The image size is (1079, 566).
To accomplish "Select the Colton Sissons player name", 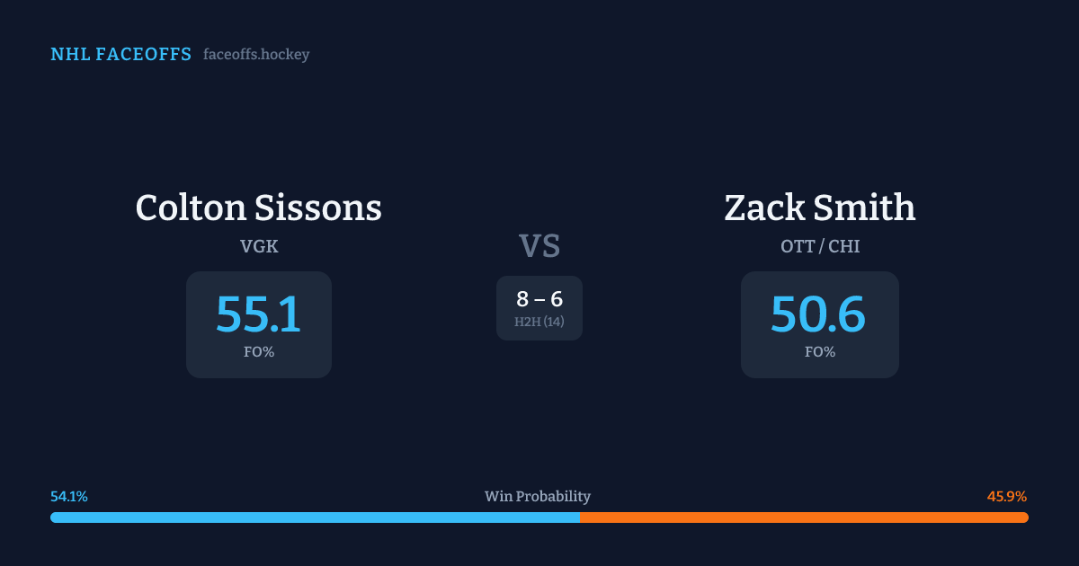I will tap(259, 208).
